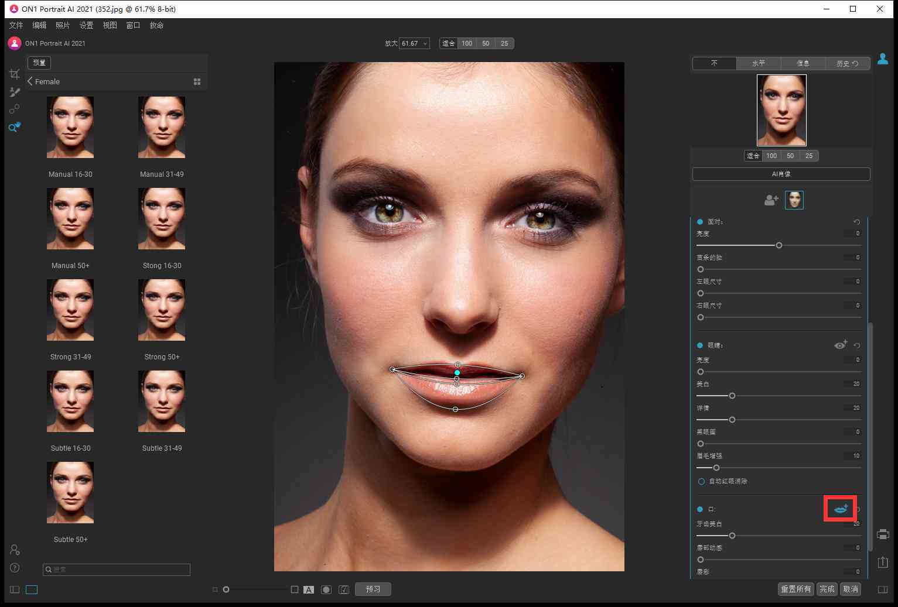
Task: Adjust the thumbnail size slider handle
Action: 226,589
